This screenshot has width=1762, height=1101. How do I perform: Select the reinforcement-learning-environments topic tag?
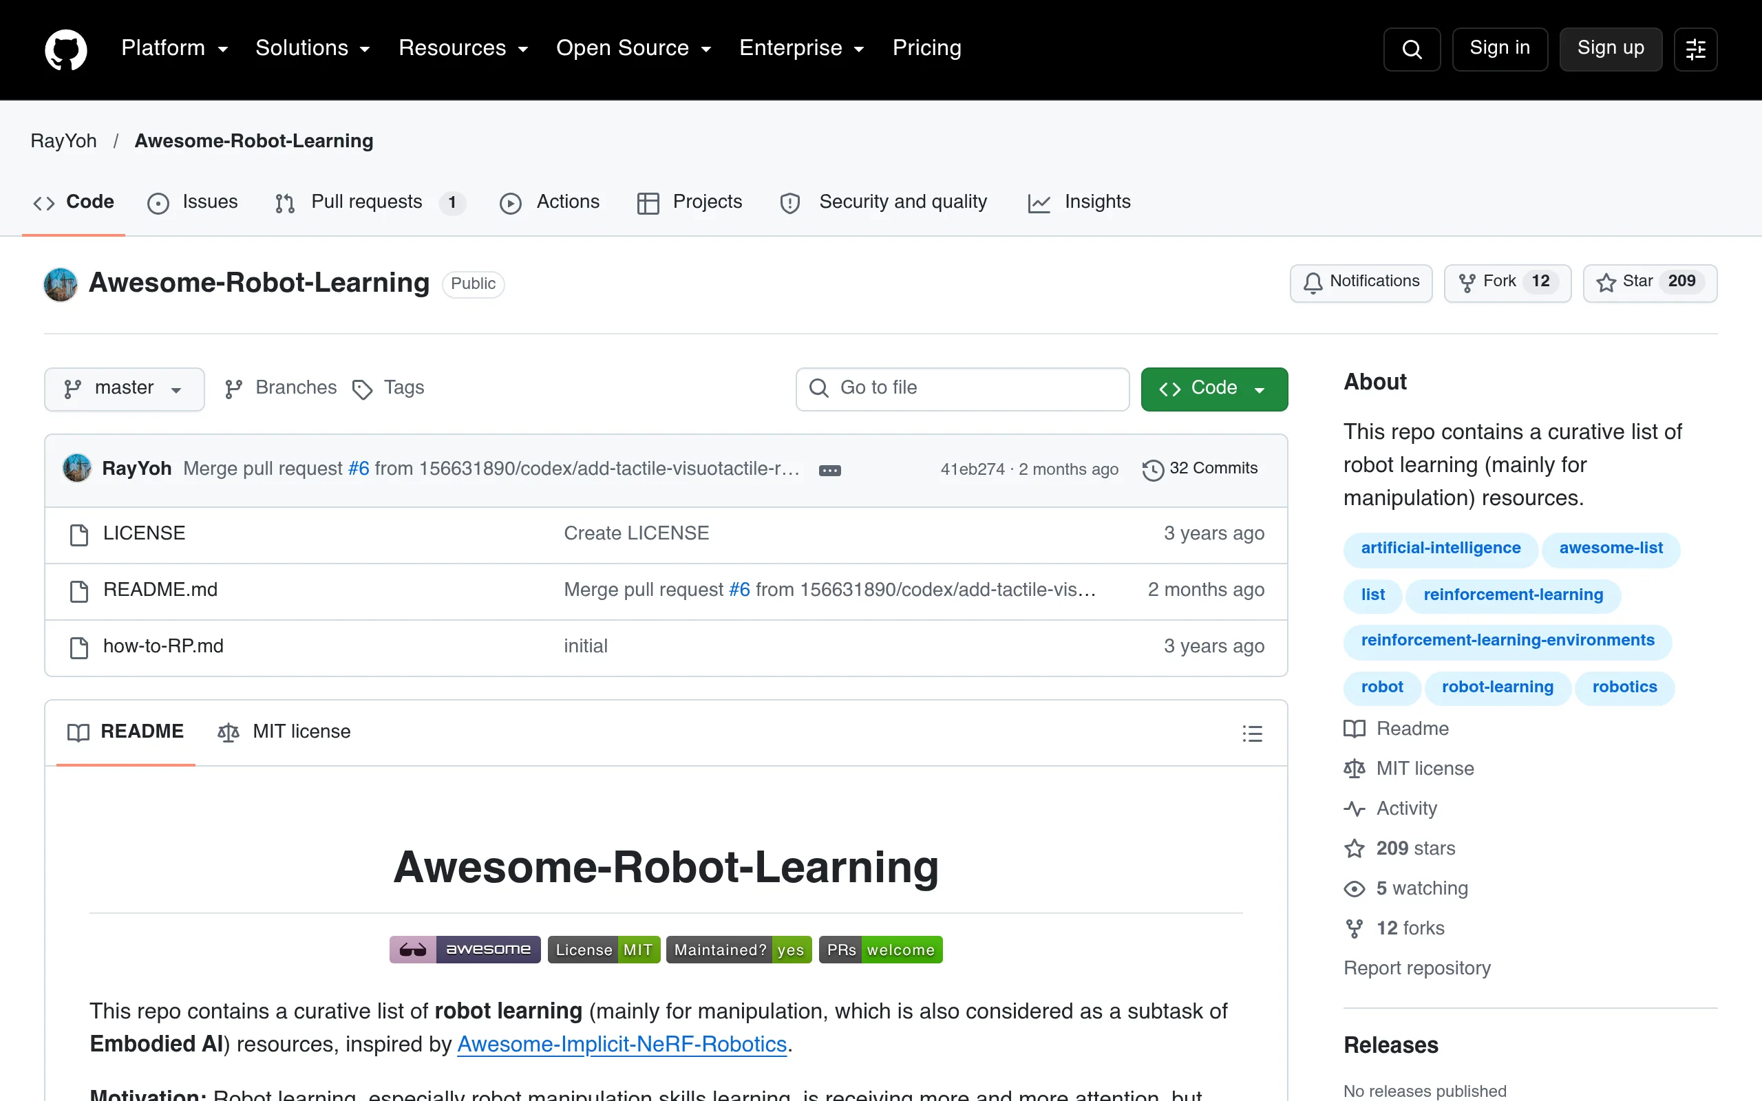point(1507,641)
